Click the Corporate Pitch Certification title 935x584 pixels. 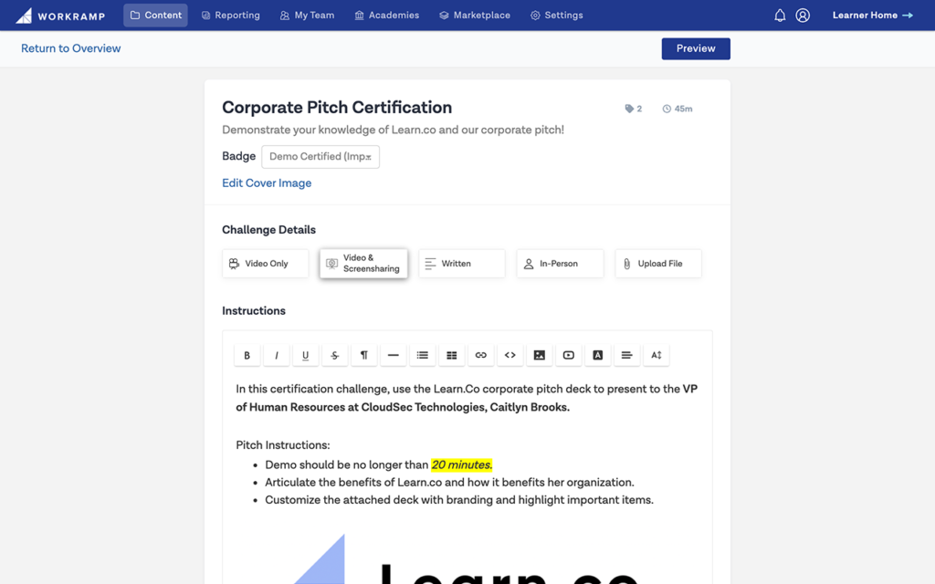[x=337, y=108]
